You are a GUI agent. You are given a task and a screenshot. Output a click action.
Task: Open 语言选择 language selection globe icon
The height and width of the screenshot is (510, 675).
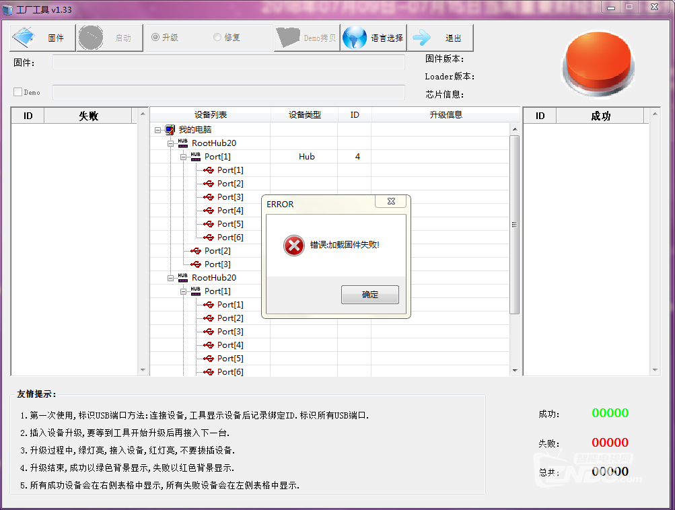(x=355, y=38)
